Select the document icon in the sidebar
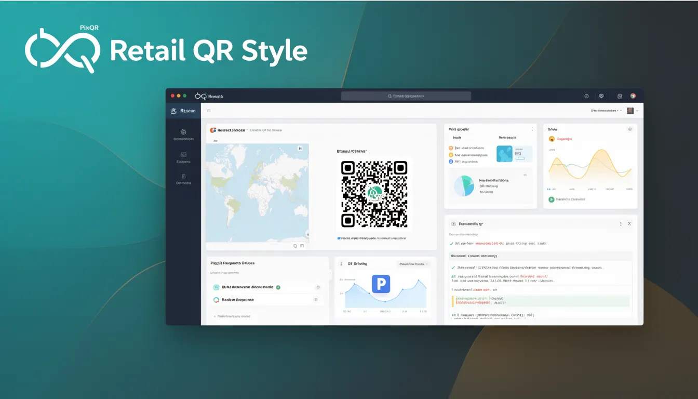 point(183,176)
